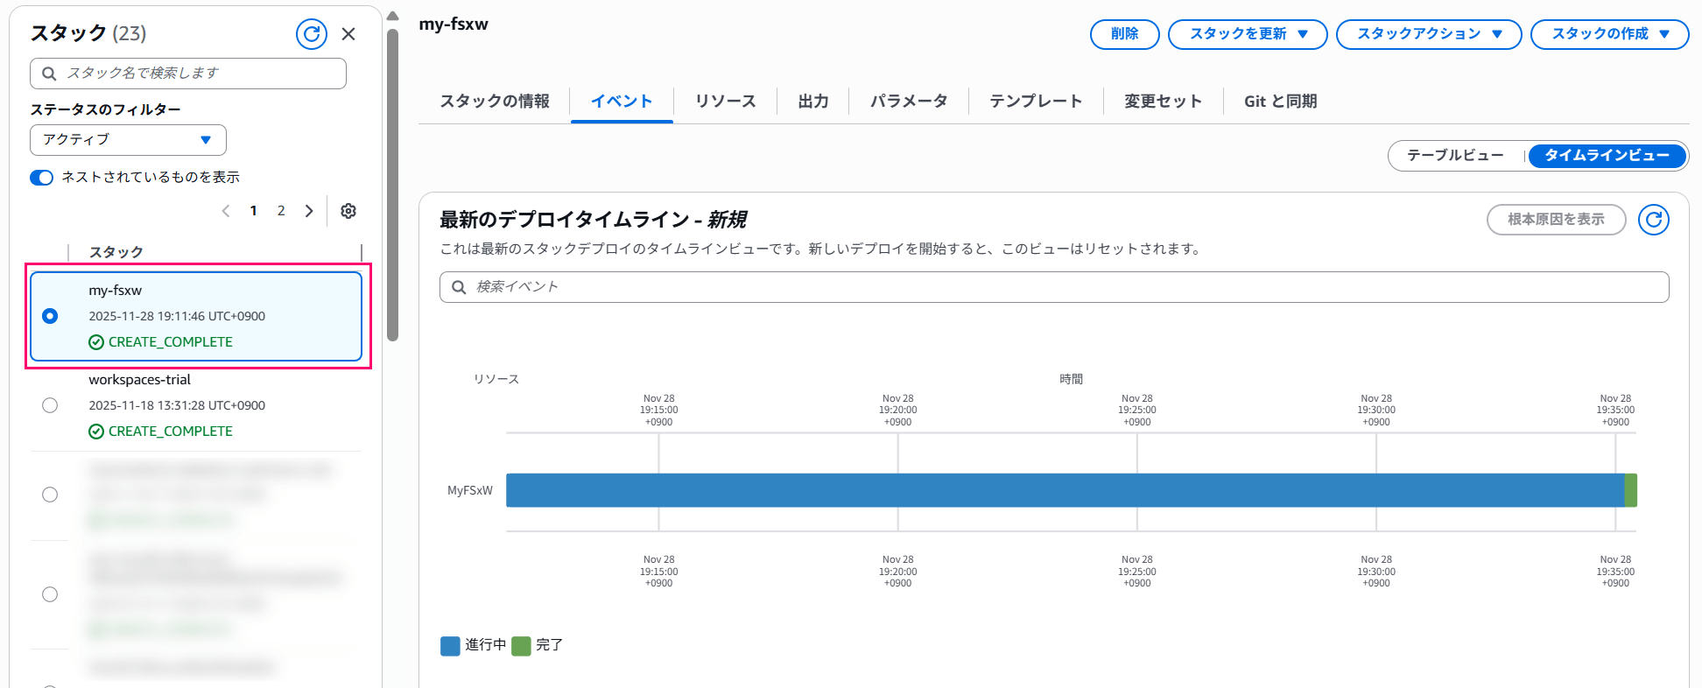Open the スタックを更新 dropdown
The image size is (1702, 688).
(x=1248, y=34)
